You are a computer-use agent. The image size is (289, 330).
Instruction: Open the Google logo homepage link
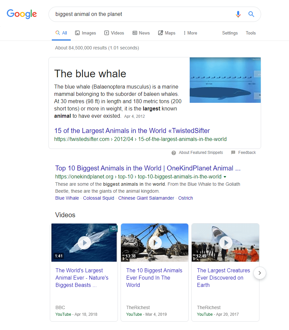[x=22, y=14]
